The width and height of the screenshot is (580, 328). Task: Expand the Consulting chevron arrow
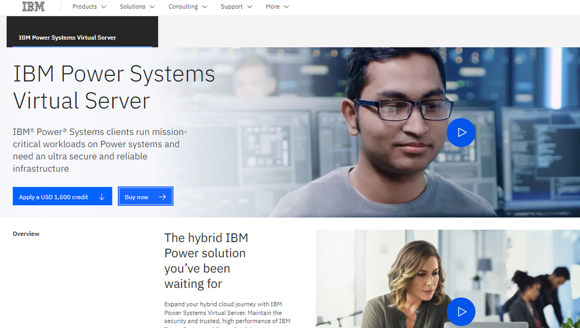pyautogui.click(x=205, y=6)
